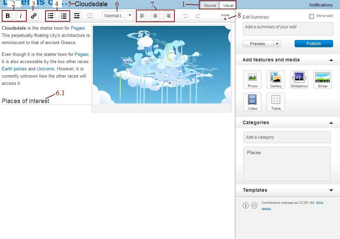Align text to the right
Viewport: 340px width, 239px height.
coord(168,16)
